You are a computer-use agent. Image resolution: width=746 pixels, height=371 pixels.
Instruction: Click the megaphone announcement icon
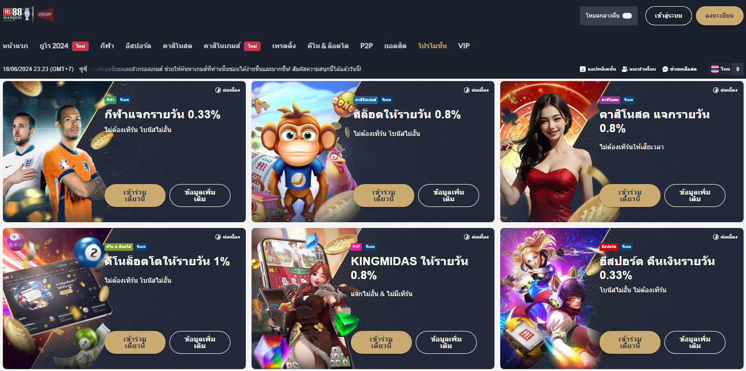tap(83, 69)
